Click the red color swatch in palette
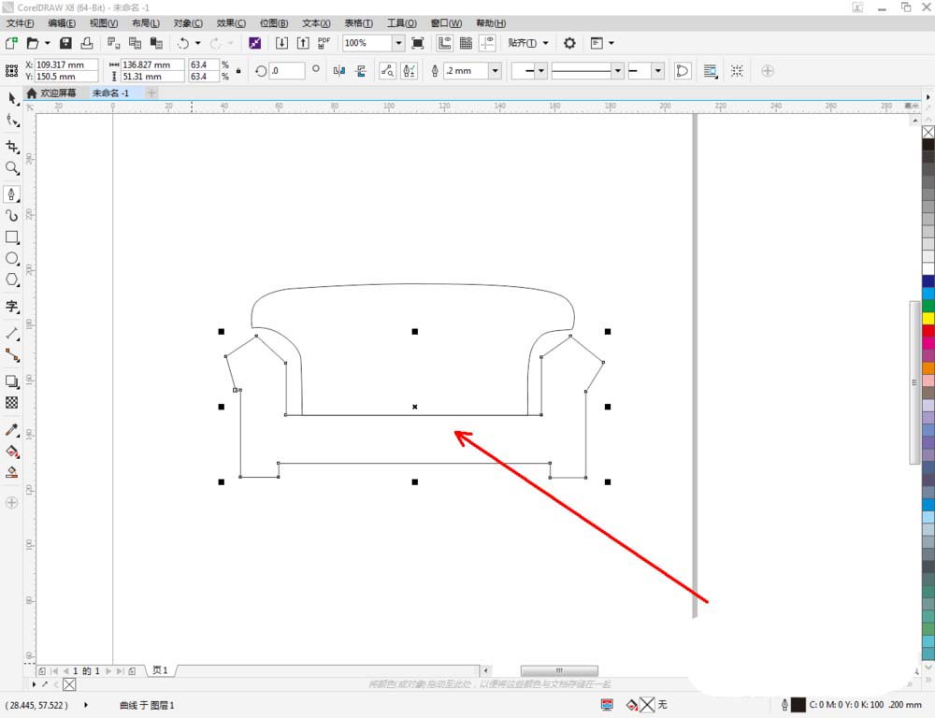This screenshot has width=935, height=718. point(928,330)
